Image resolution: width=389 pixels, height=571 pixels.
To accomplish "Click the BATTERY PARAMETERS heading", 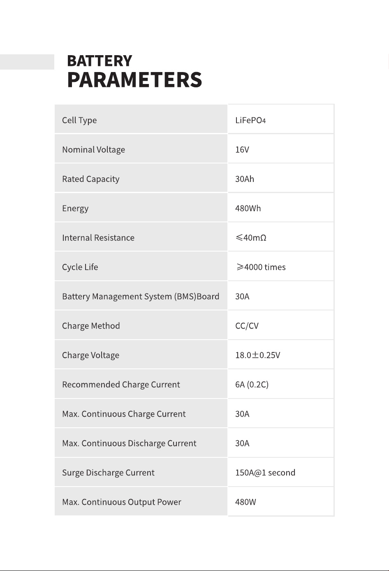I will [x=134, y=71].
